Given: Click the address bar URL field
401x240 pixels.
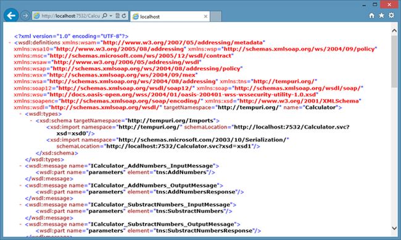Looking at the screenshot, I should tap(70, 16).
